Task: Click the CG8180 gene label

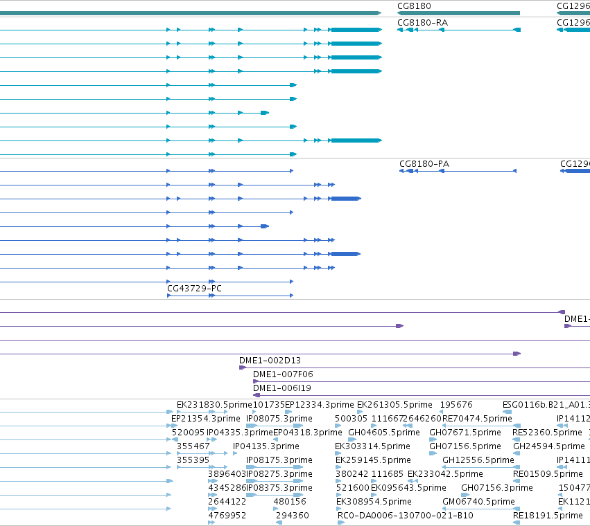Action: pos(414,6)
